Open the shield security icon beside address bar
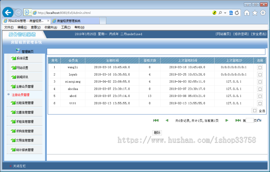 (x=27, y=12)
